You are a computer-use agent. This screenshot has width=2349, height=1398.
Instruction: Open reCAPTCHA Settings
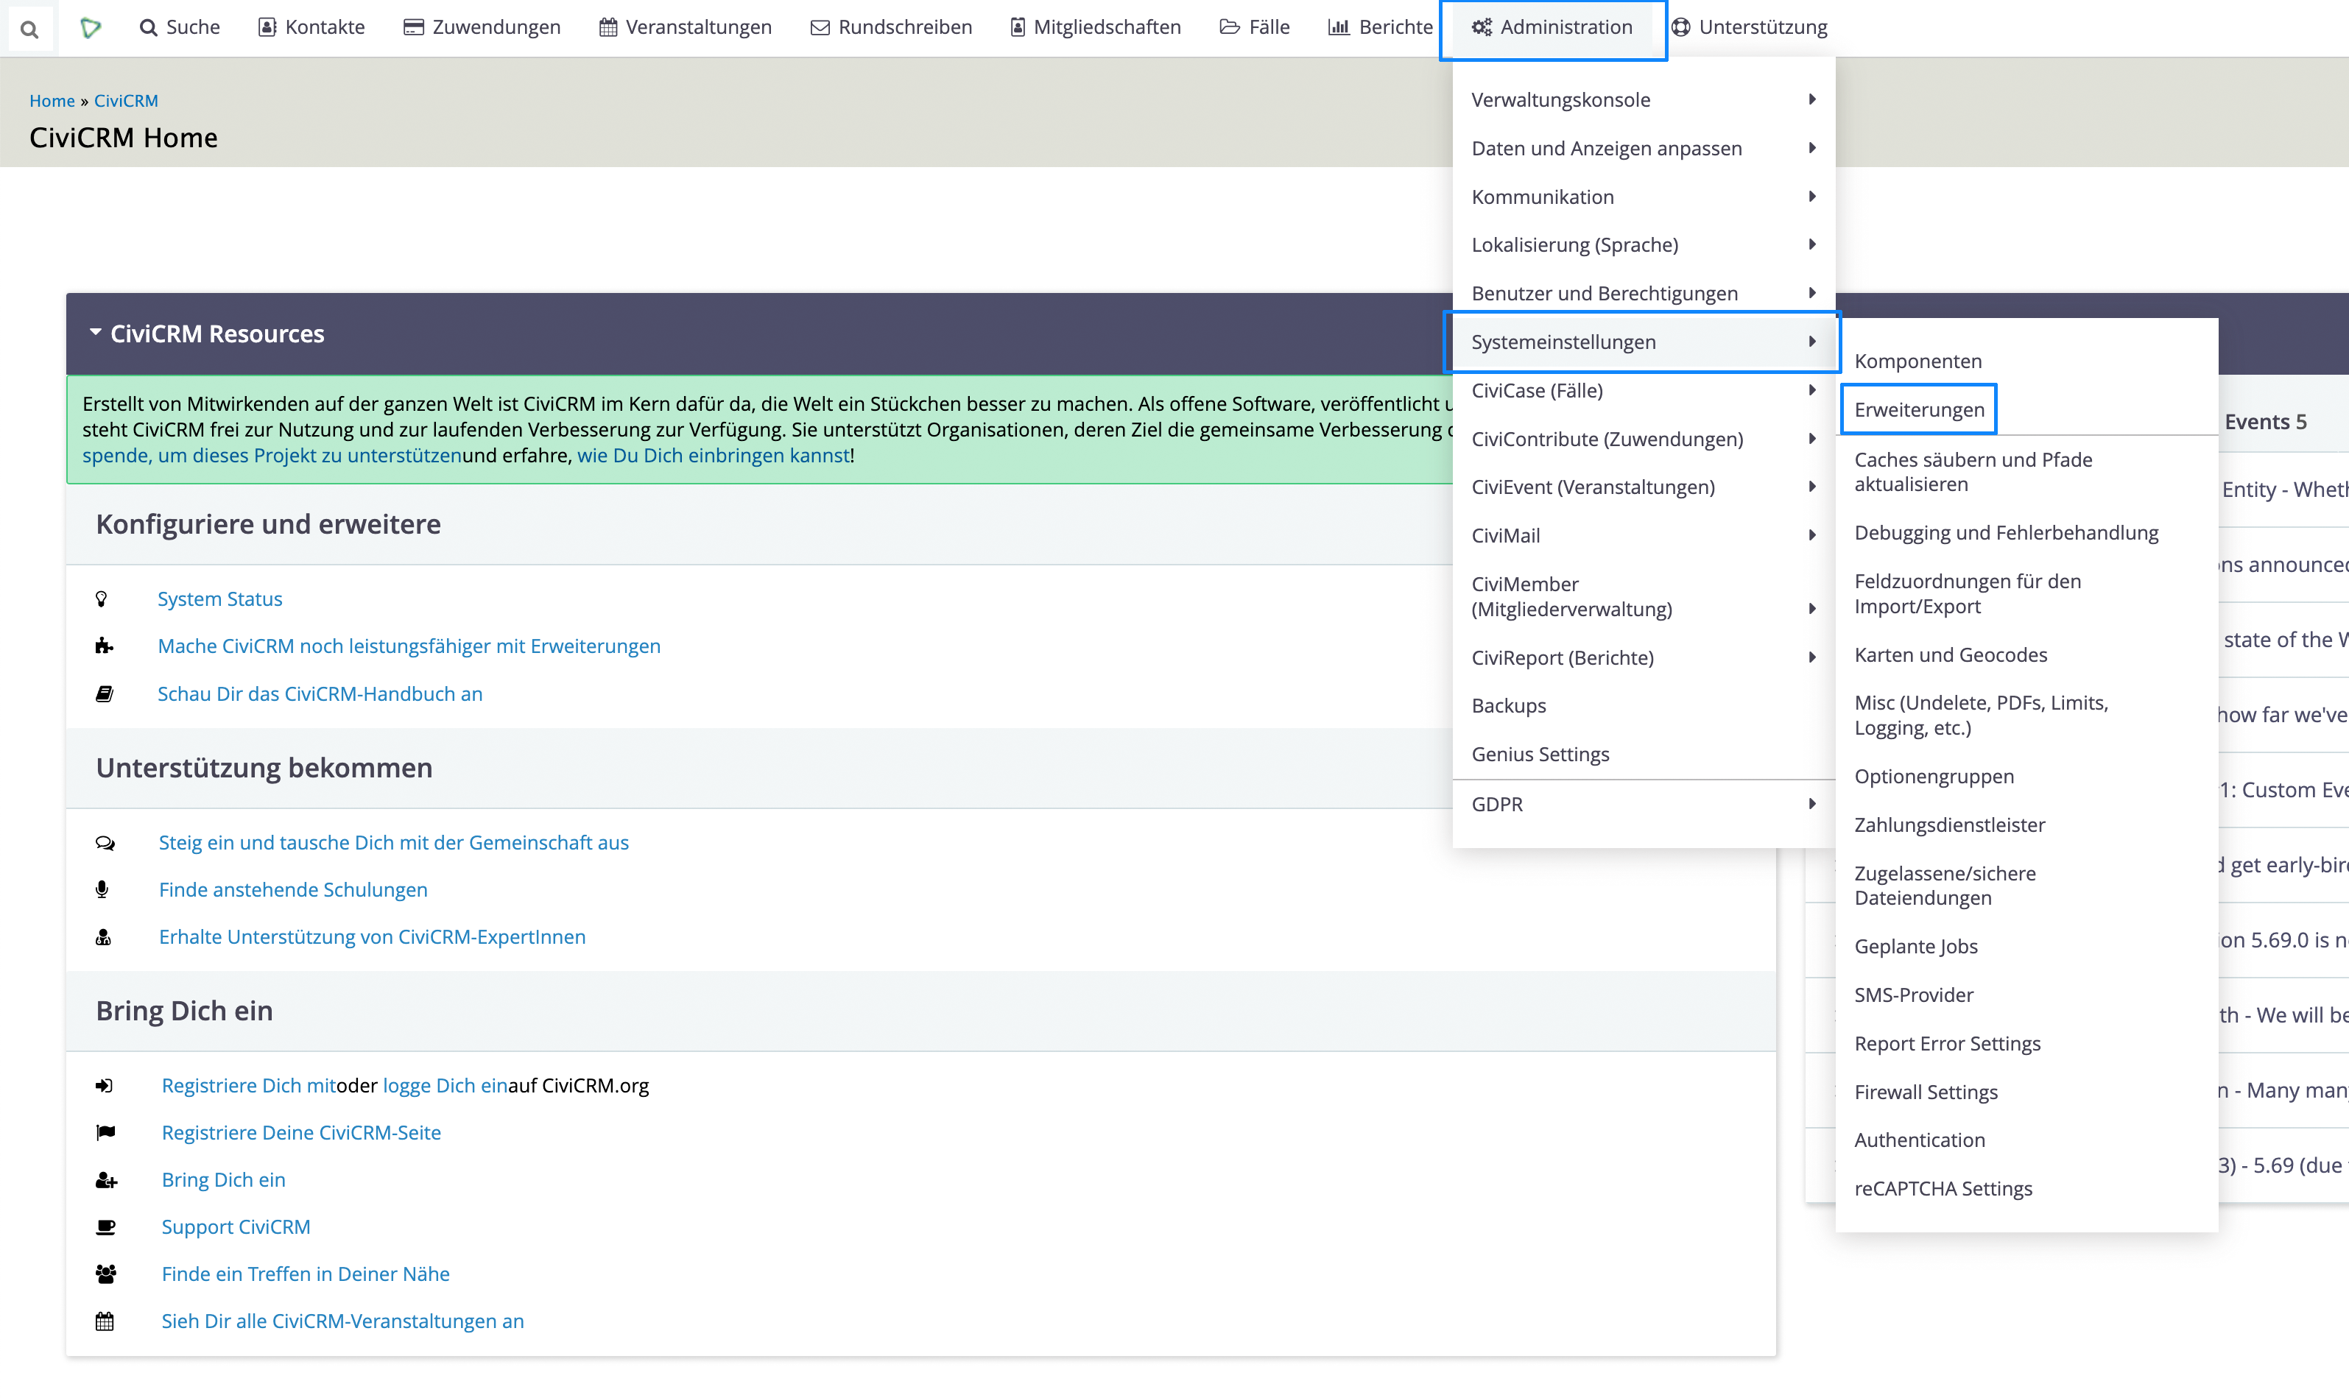pyautogui.click(x=2026, y=1189)
